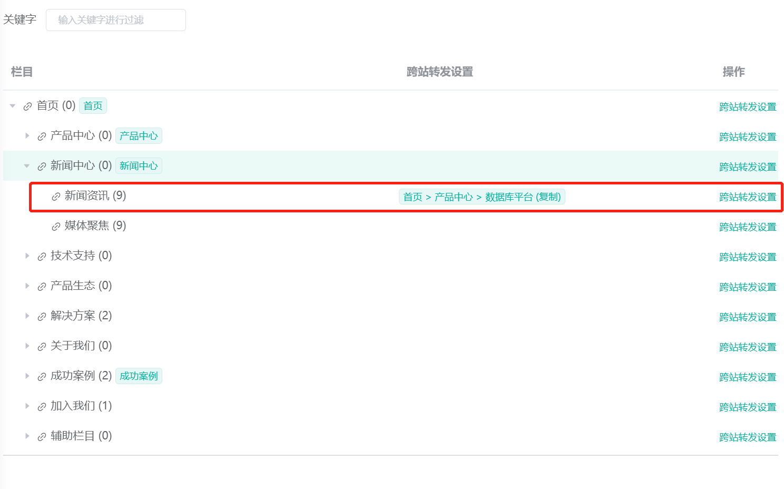The image size is (784, 489).
Task: Collapse the 新闻中心 tree node
Action: tap(27, 166)
